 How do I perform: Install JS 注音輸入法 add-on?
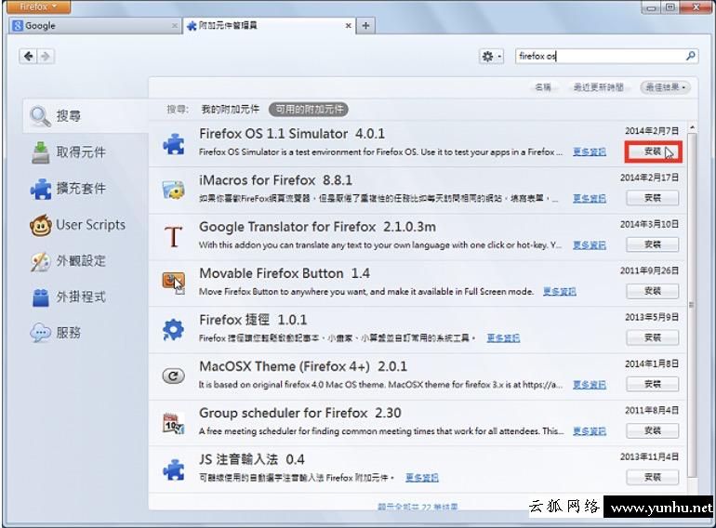coord(653,478)
